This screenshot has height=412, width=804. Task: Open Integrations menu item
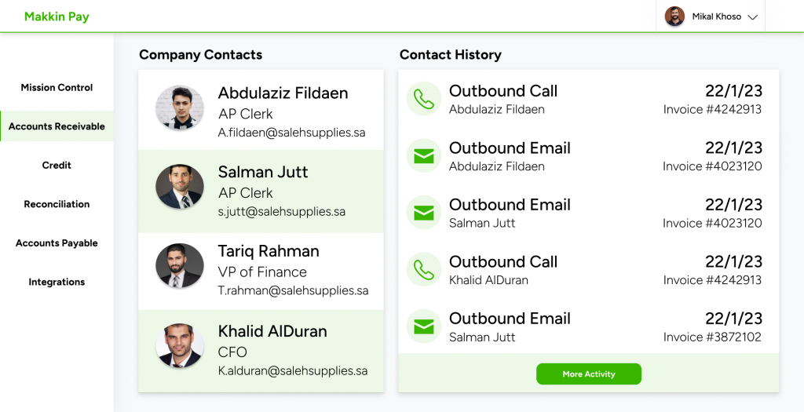pyautogui.click(x=57, y=282)
